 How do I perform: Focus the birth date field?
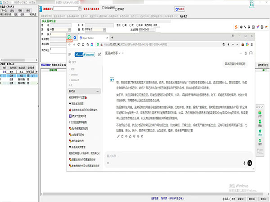(147, 30)
